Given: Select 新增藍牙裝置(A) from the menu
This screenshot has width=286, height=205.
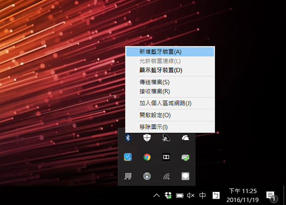Looking at the screenshot, I should tap(160, 52).
